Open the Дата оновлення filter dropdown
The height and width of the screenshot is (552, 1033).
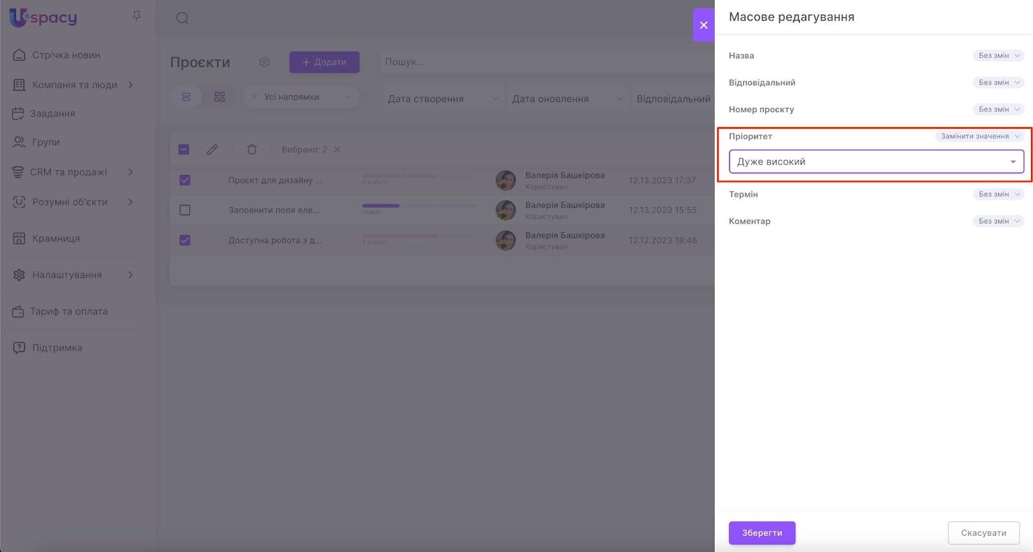click(x=568, y=99)
